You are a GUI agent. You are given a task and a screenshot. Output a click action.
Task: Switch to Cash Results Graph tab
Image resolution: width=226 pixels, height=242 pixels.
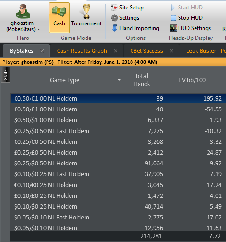tap(82, 51)
